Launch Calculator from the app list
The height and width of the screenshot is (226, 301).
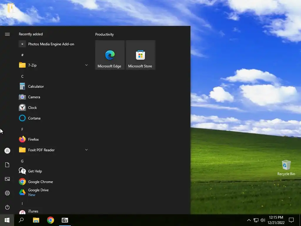53,87
